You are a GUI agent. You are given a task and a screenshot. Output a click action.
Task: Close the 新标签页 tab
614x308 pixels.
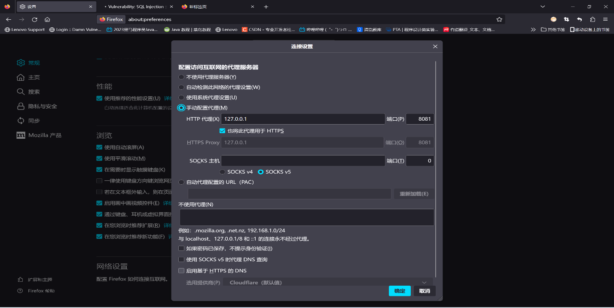(x=252, y=6)
